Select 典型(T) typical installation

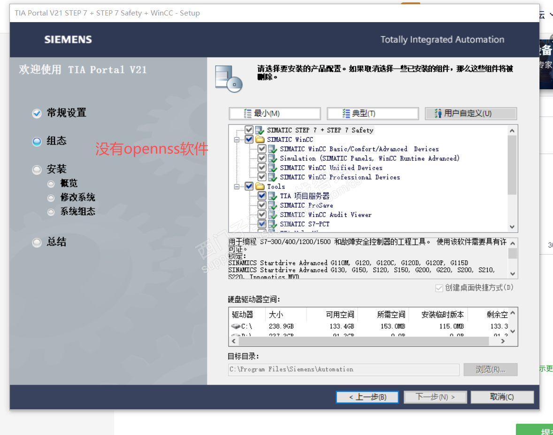(x=373, y=114)
